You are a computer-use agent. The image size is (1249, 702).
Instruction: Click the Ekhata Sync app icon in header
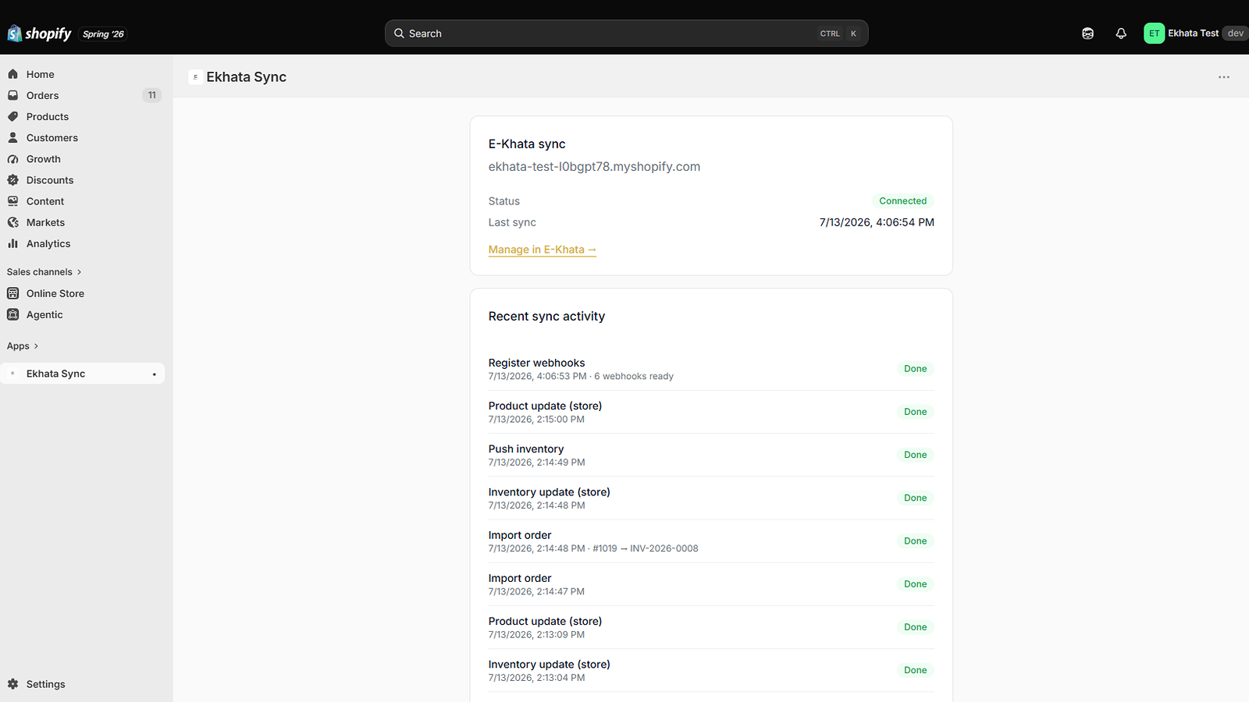(x=195, y=76)
